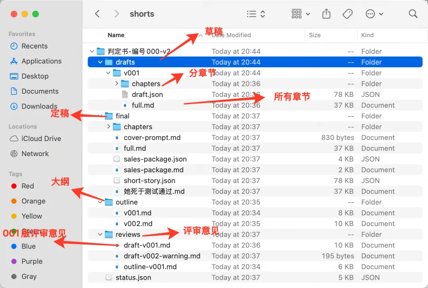This screenshot has width=428, height=288.
Task: Select the sales-package.json file icon
Action: click(x=117, y=159)
